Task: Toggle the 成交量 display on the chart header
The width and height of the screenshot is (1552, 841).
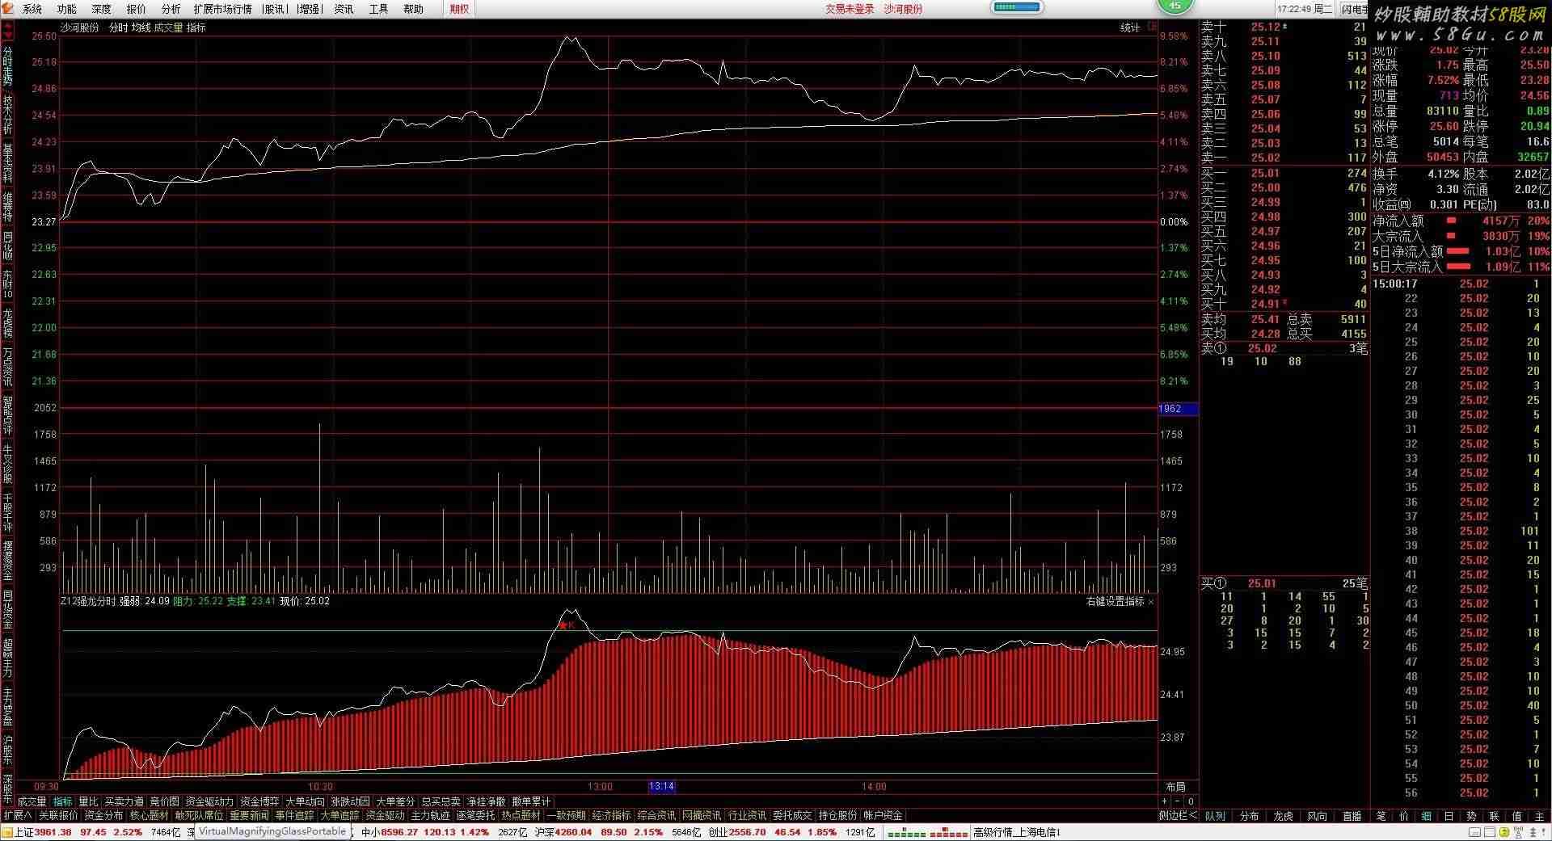Action: point(169,27)
